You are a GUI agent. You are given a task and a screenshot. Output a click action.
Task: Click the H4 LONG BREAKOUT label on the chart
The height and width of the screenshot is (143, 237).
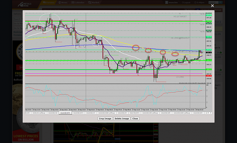[180, 38]
